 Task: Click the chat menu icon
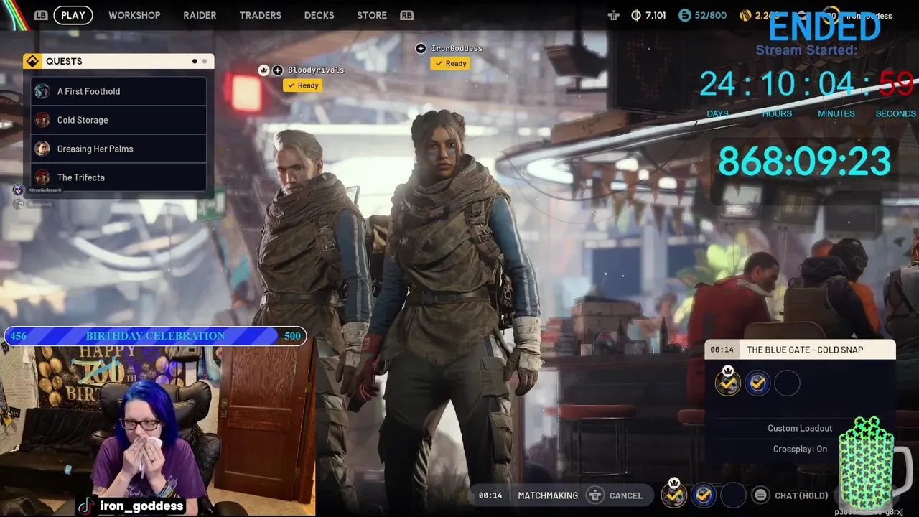(760, 495)
